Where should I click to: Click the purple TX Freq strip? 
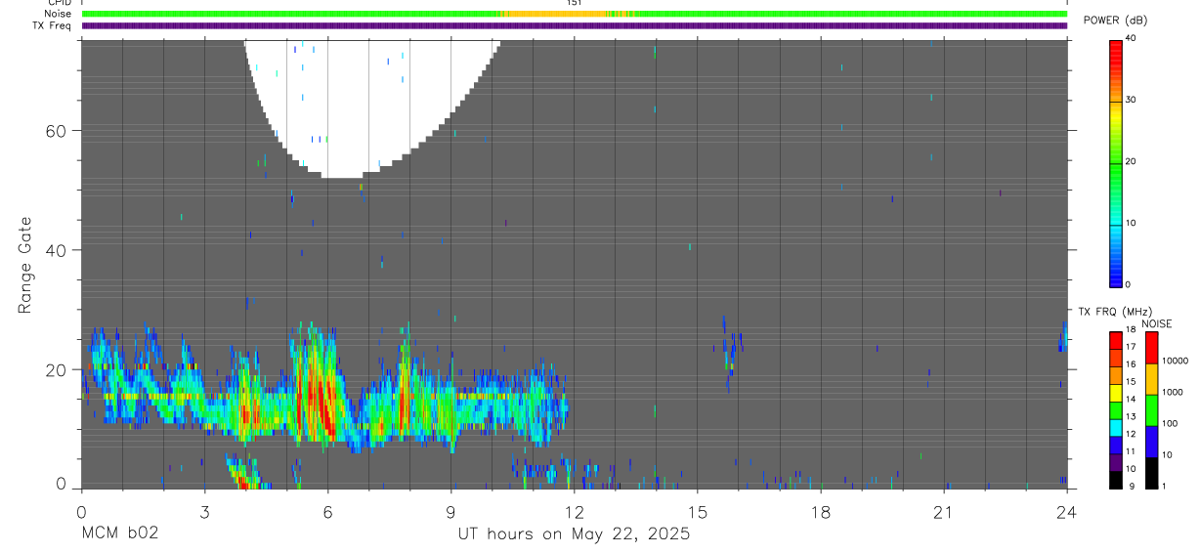tap(574, 25)
